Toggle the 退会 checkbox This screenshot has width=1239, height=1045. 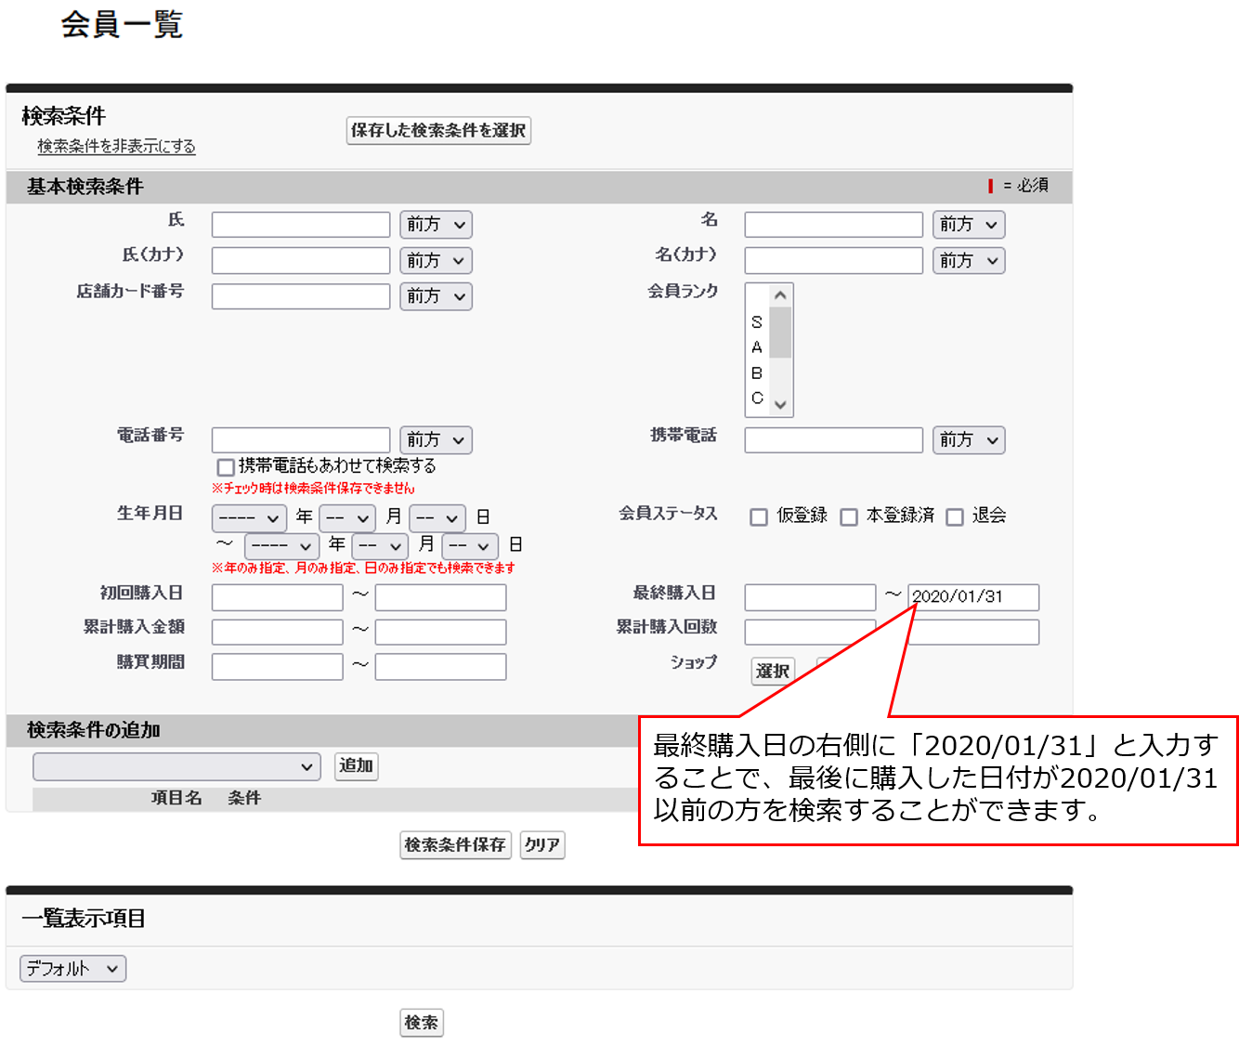coord(955,517)
